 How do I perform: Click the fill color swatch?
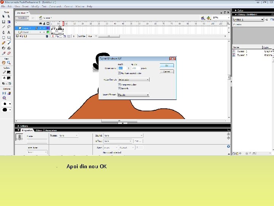[8, 78]
